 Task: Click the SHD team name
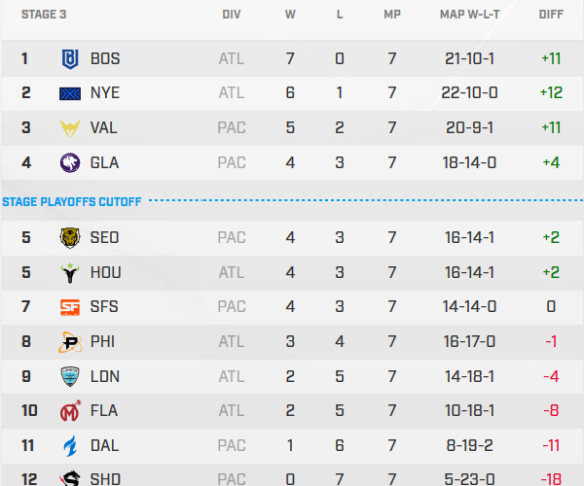click(x=105, y=479)
